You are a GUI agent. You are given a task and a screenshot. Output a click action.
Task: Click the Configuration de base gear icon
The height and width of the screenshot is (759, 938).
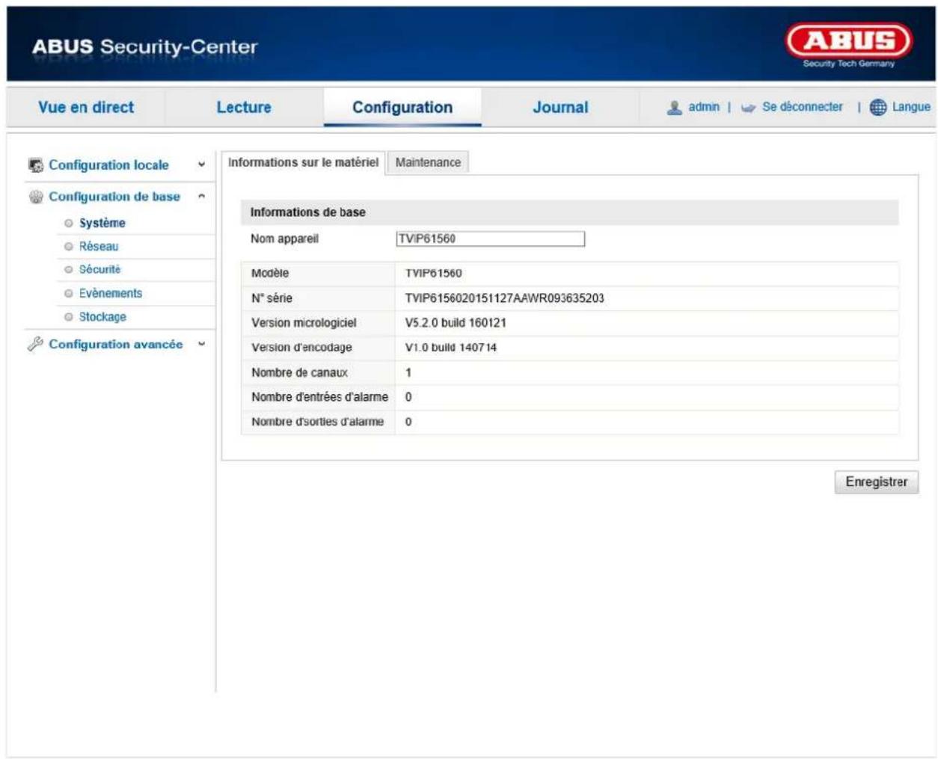pyautogui.click(x=35, y=197)
